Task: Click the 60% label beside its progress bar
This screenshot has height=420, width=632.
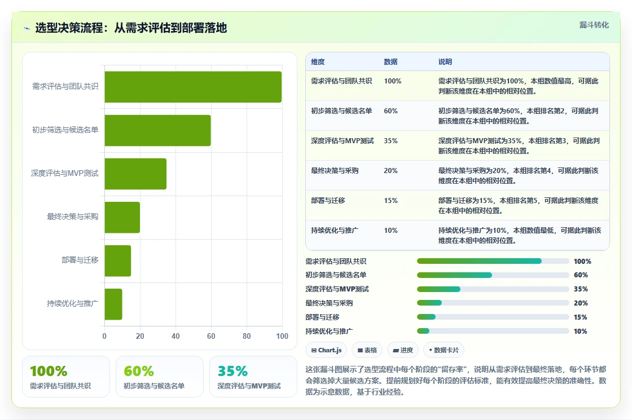Action: point(581,275)
